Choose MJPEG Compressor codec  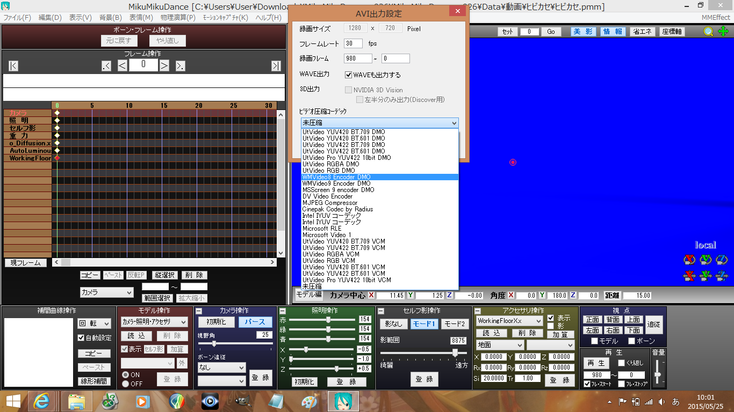(380, 203)
